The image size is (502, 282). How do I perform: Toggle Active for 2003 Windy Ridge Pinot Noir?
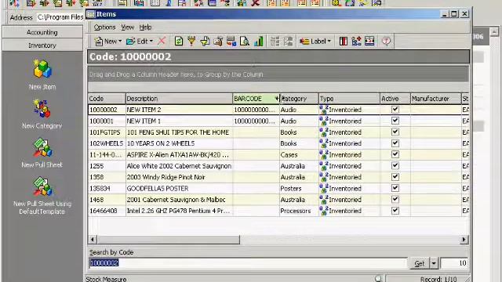[x=395, y=177]
